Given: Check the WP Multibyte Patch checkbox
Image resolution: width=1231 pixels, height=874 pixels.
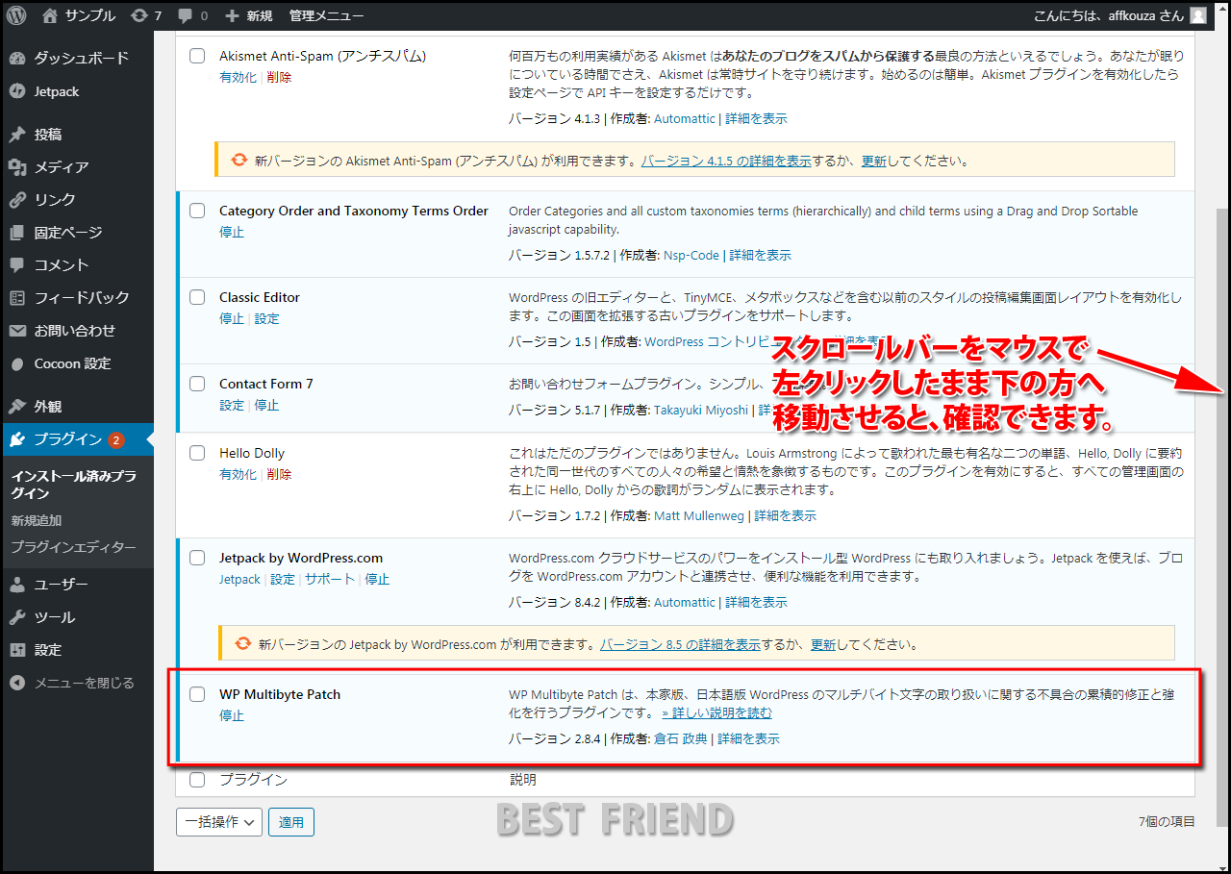Looking at the screenshot, I should tap(197, 694).
